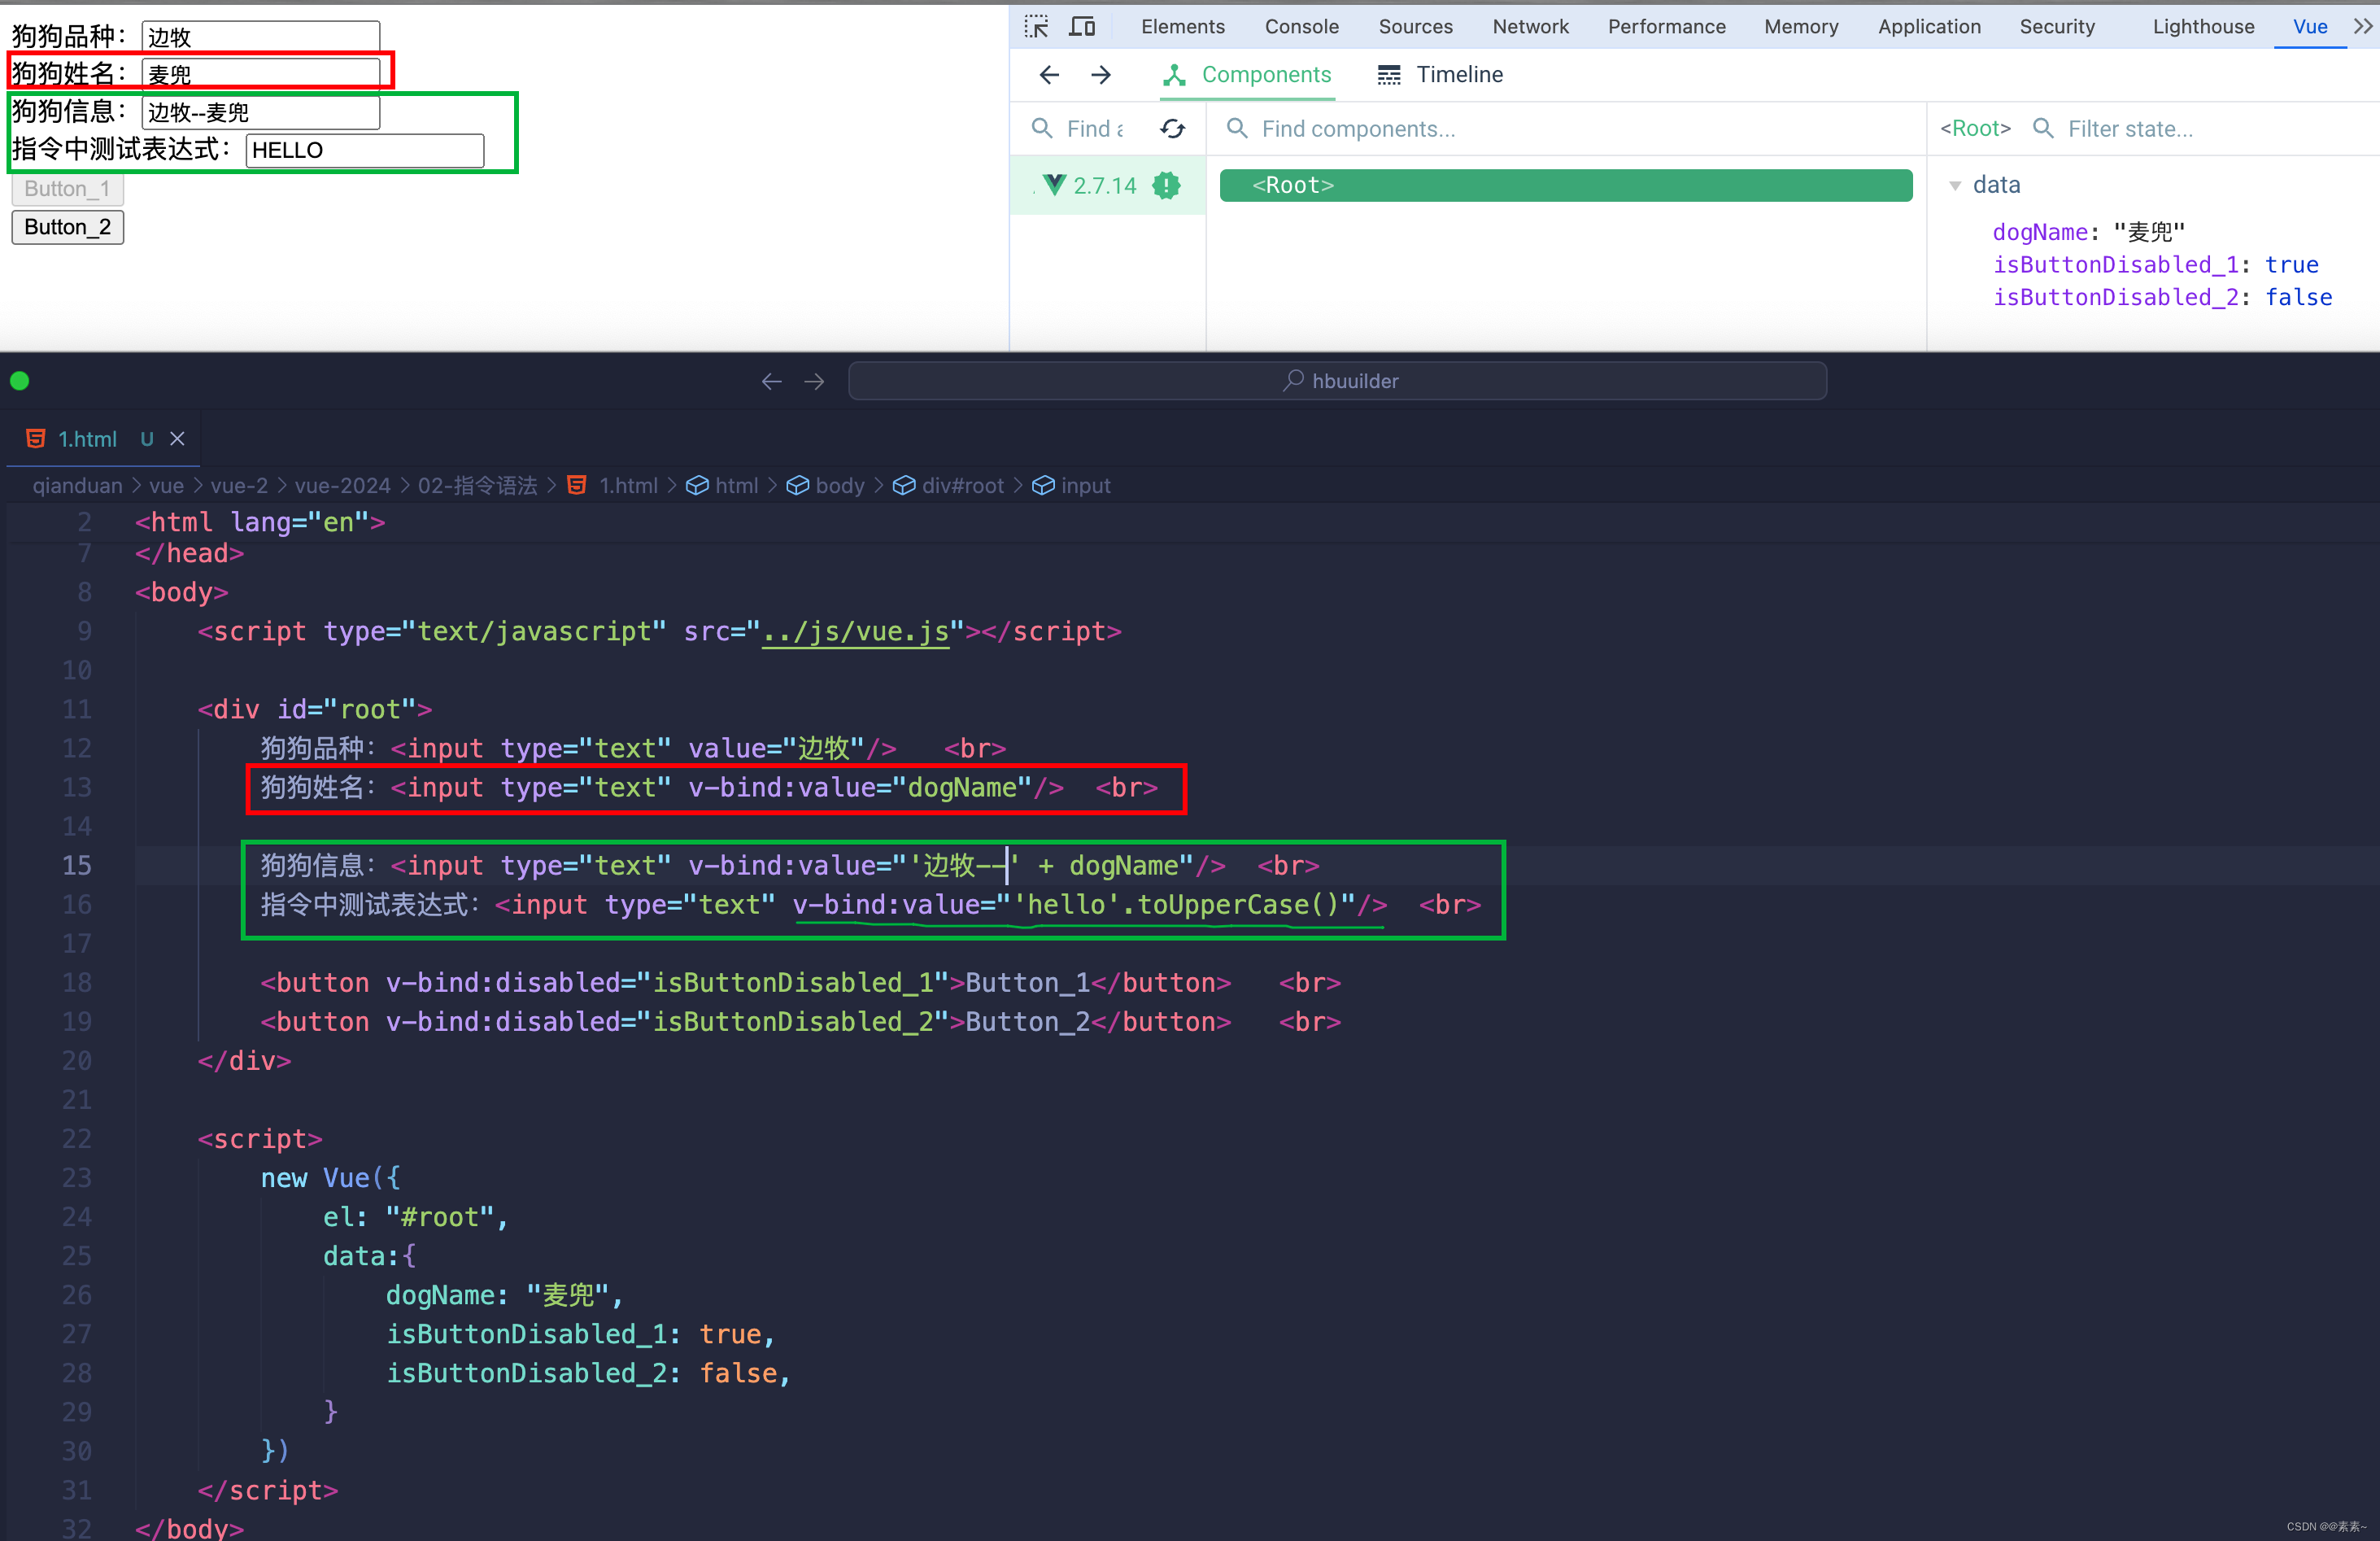Click the isButtonDisabled_2 false value
The image size is (2380, 1541).
pyautogui.click(x=2298, y=297)
